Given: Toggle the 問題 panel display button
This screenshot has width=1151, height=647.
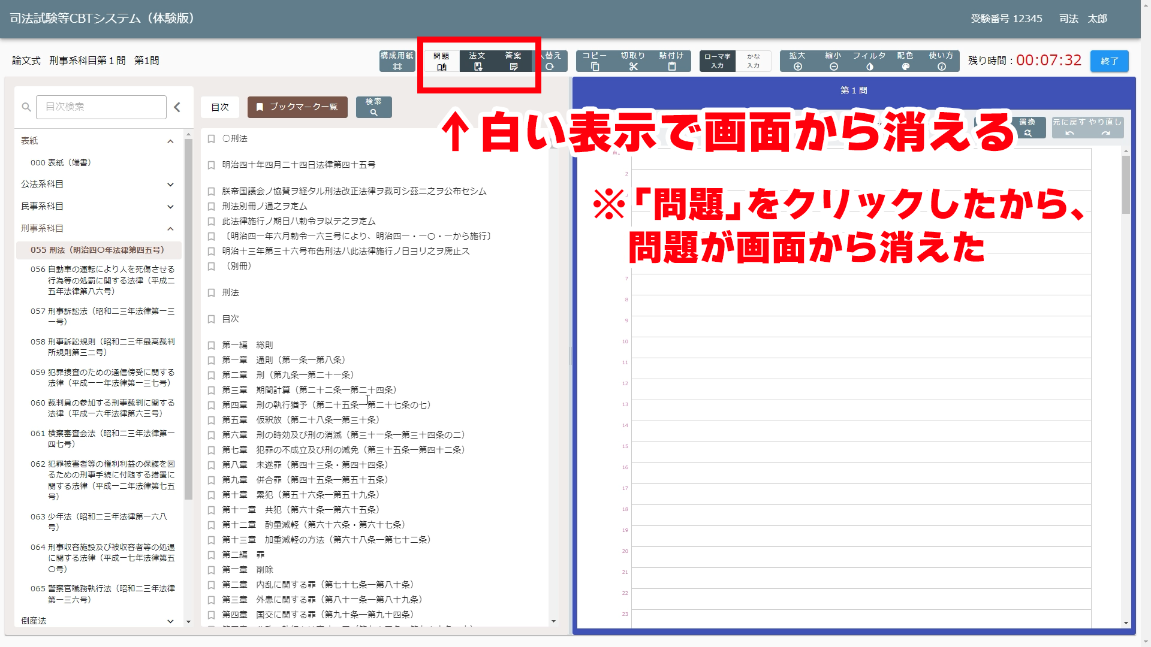Looking at the screenshot, I should click(442, 61).
